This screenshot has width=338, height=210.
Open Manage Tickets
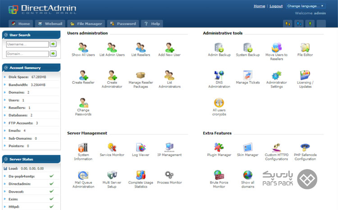[248, 77]
